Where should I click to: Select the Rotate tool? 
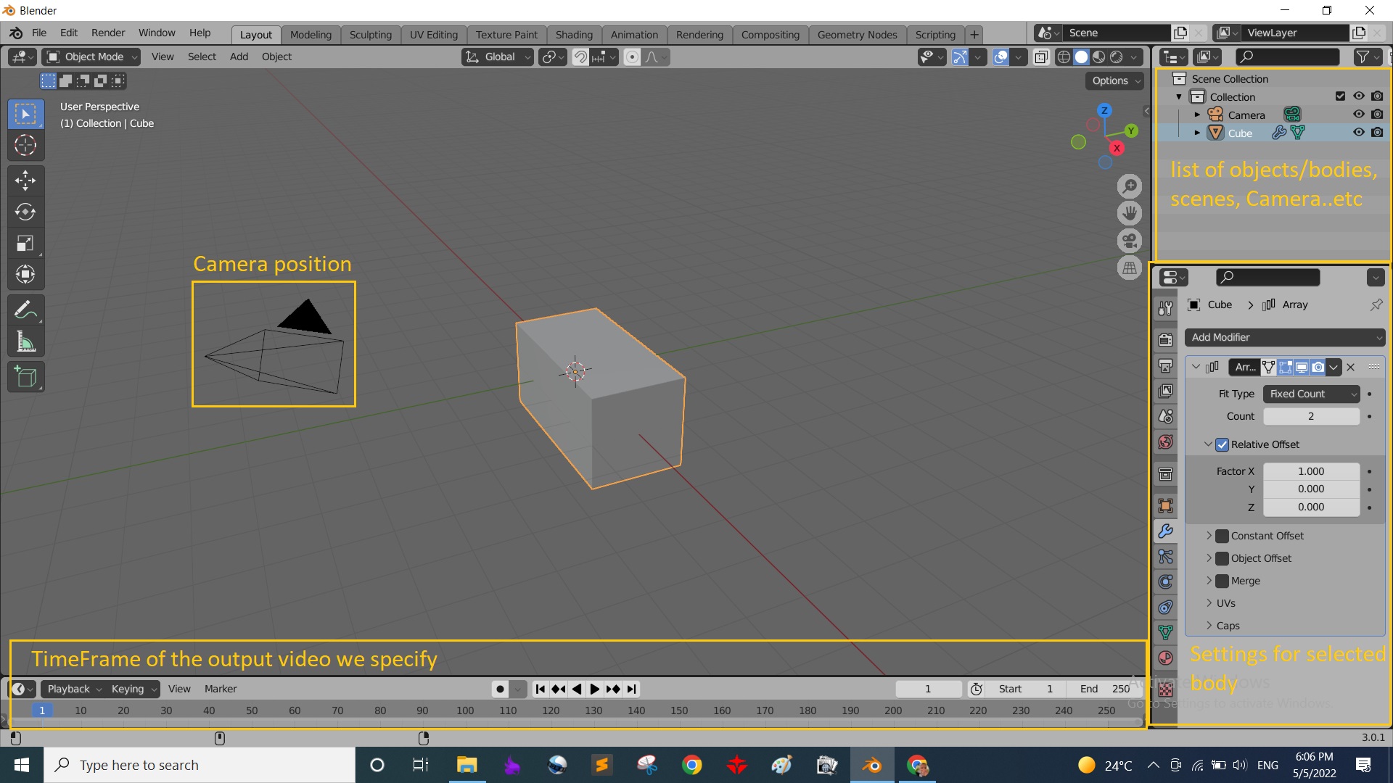(25, 212)
